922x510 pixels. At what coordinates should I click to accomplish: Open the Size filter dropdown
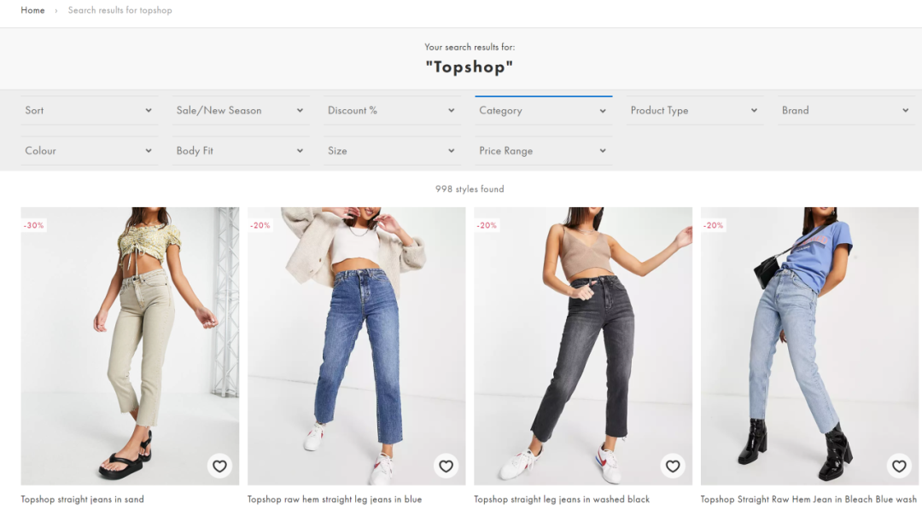(x=392, y=151)
